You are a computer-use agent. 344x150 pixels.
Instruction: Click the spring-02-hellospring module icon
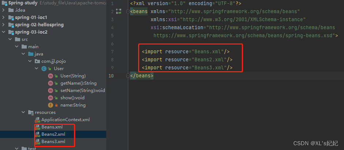click(11, 25)
